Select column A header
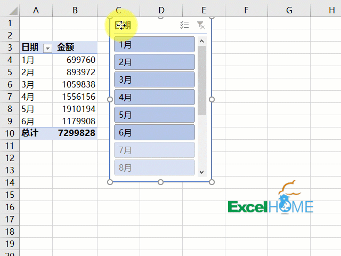Screen dimensions: 341x256 click(x=36, y=10)
